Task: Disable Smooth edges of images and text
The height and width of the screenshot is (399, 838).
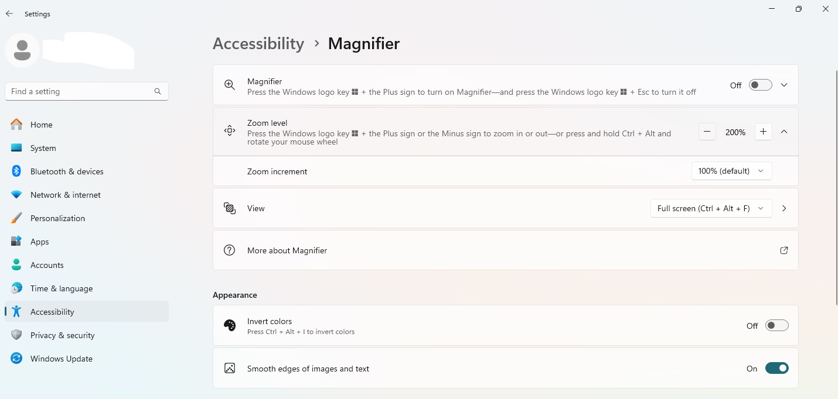Action: tap(776, 369)
